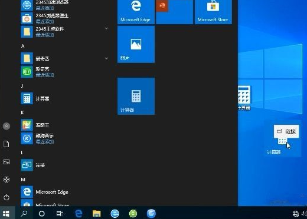This screenshot has width=307, height=219.
Task: Jump using the letter A header
Action: click(23, 46)
